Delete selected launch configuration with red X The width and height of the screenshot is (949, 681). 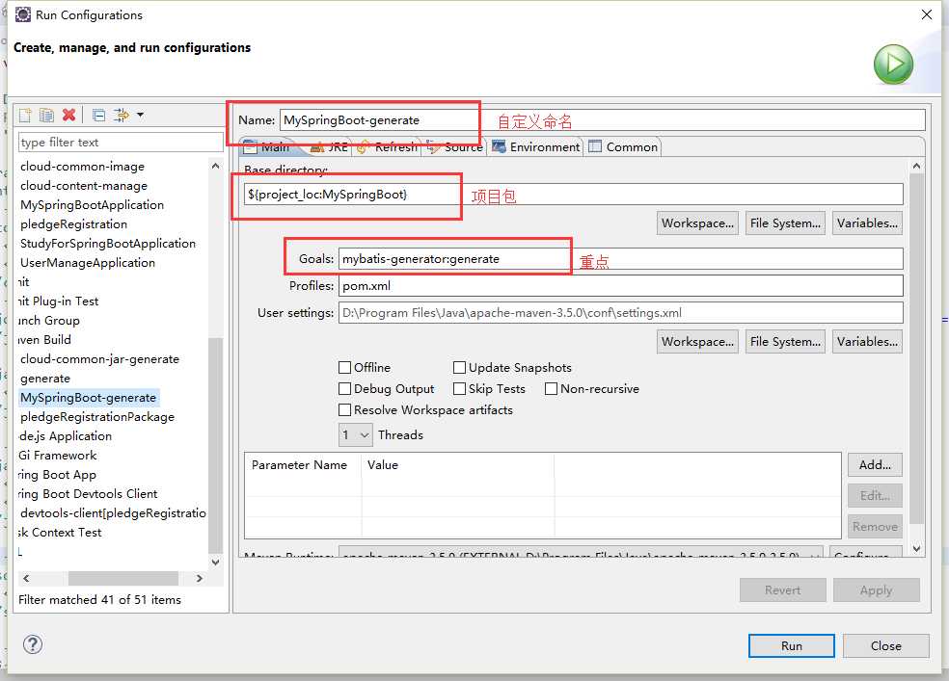click(x=69, y=115)
